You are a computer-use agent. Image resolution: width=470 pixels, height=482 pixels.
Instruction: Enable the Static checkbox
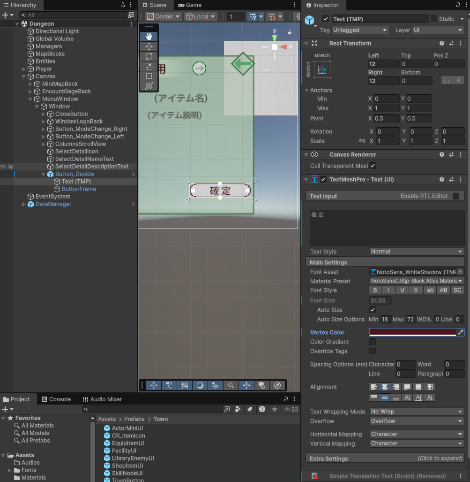(434, 19)
